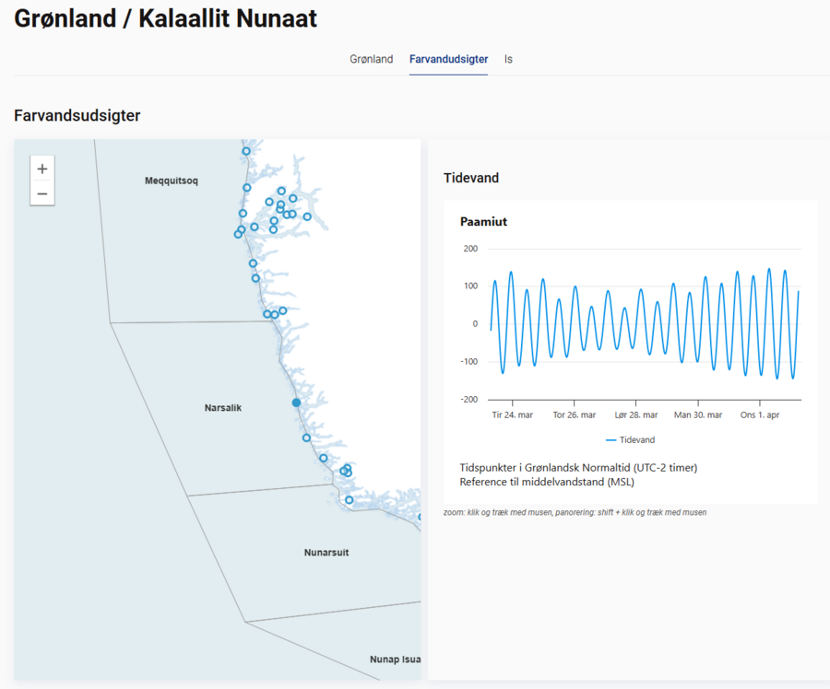Screen dimensions: 830x689
Task: Toggle the Tidevand series in chart legend
Action: tap(630, 440)
